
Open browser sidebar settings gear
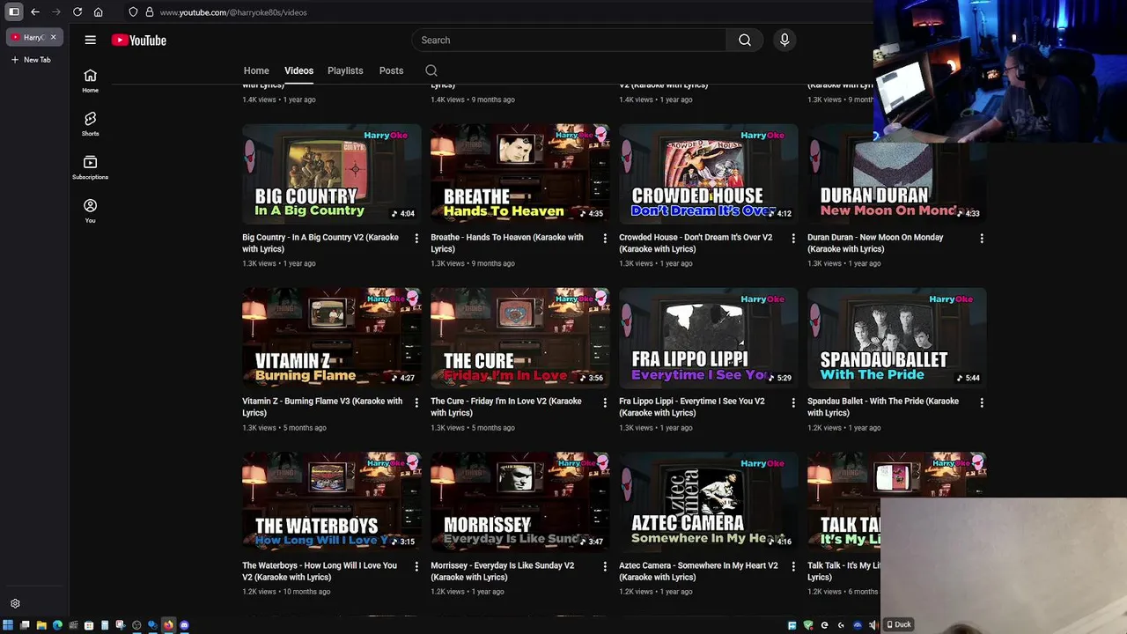click(x=15, y=604)
